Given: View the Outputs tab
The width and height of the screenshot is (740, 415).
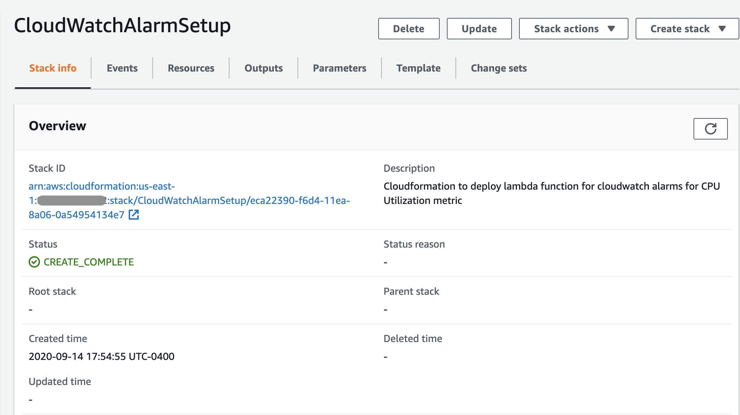Looking at the screenshot, I should pyautogui.click(x=263, y=68).
